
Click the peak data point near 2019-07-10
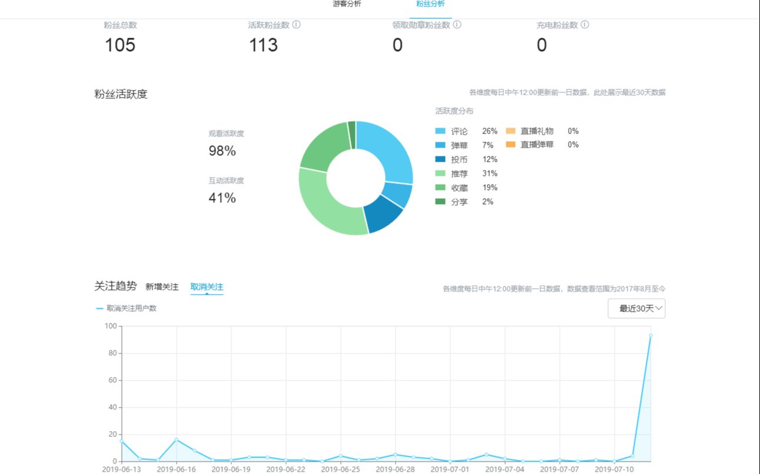tap(651, 335)
